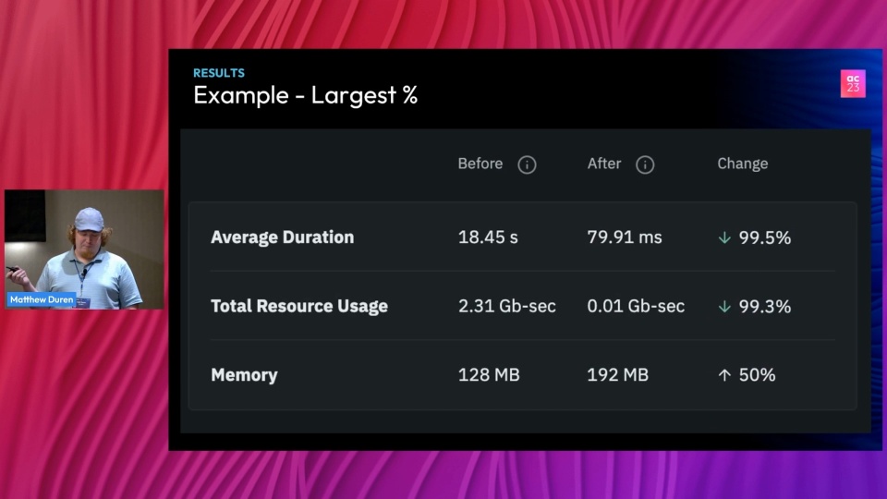This screenshot has height=499, width=887.
Task: Open the speaker video thumbnail
Action: pyautogui.click(x=84, y=249)
